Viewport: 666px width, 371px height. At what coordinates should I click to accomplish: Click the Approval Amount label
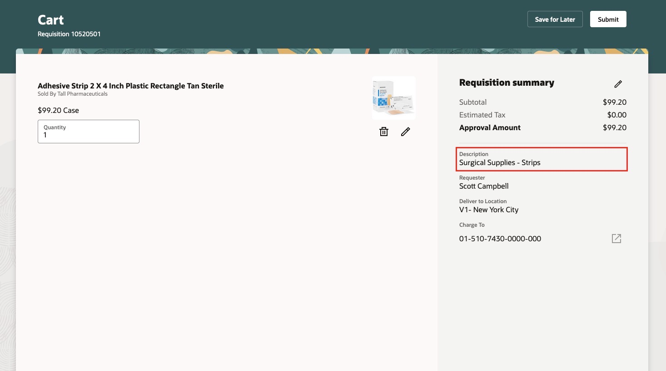490,127
